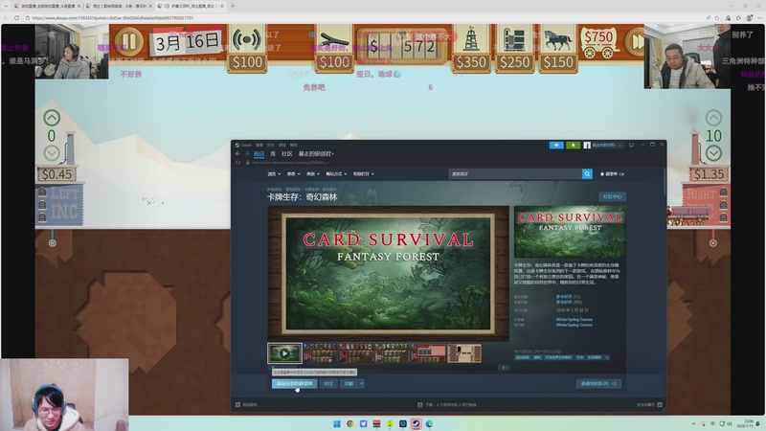
Task: Click the blue search magnifier button
Action: (x=587, y=174)
